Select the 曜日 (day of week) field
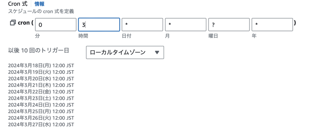The width and height of the screenshot is (310, 134). tap(229, 25)
